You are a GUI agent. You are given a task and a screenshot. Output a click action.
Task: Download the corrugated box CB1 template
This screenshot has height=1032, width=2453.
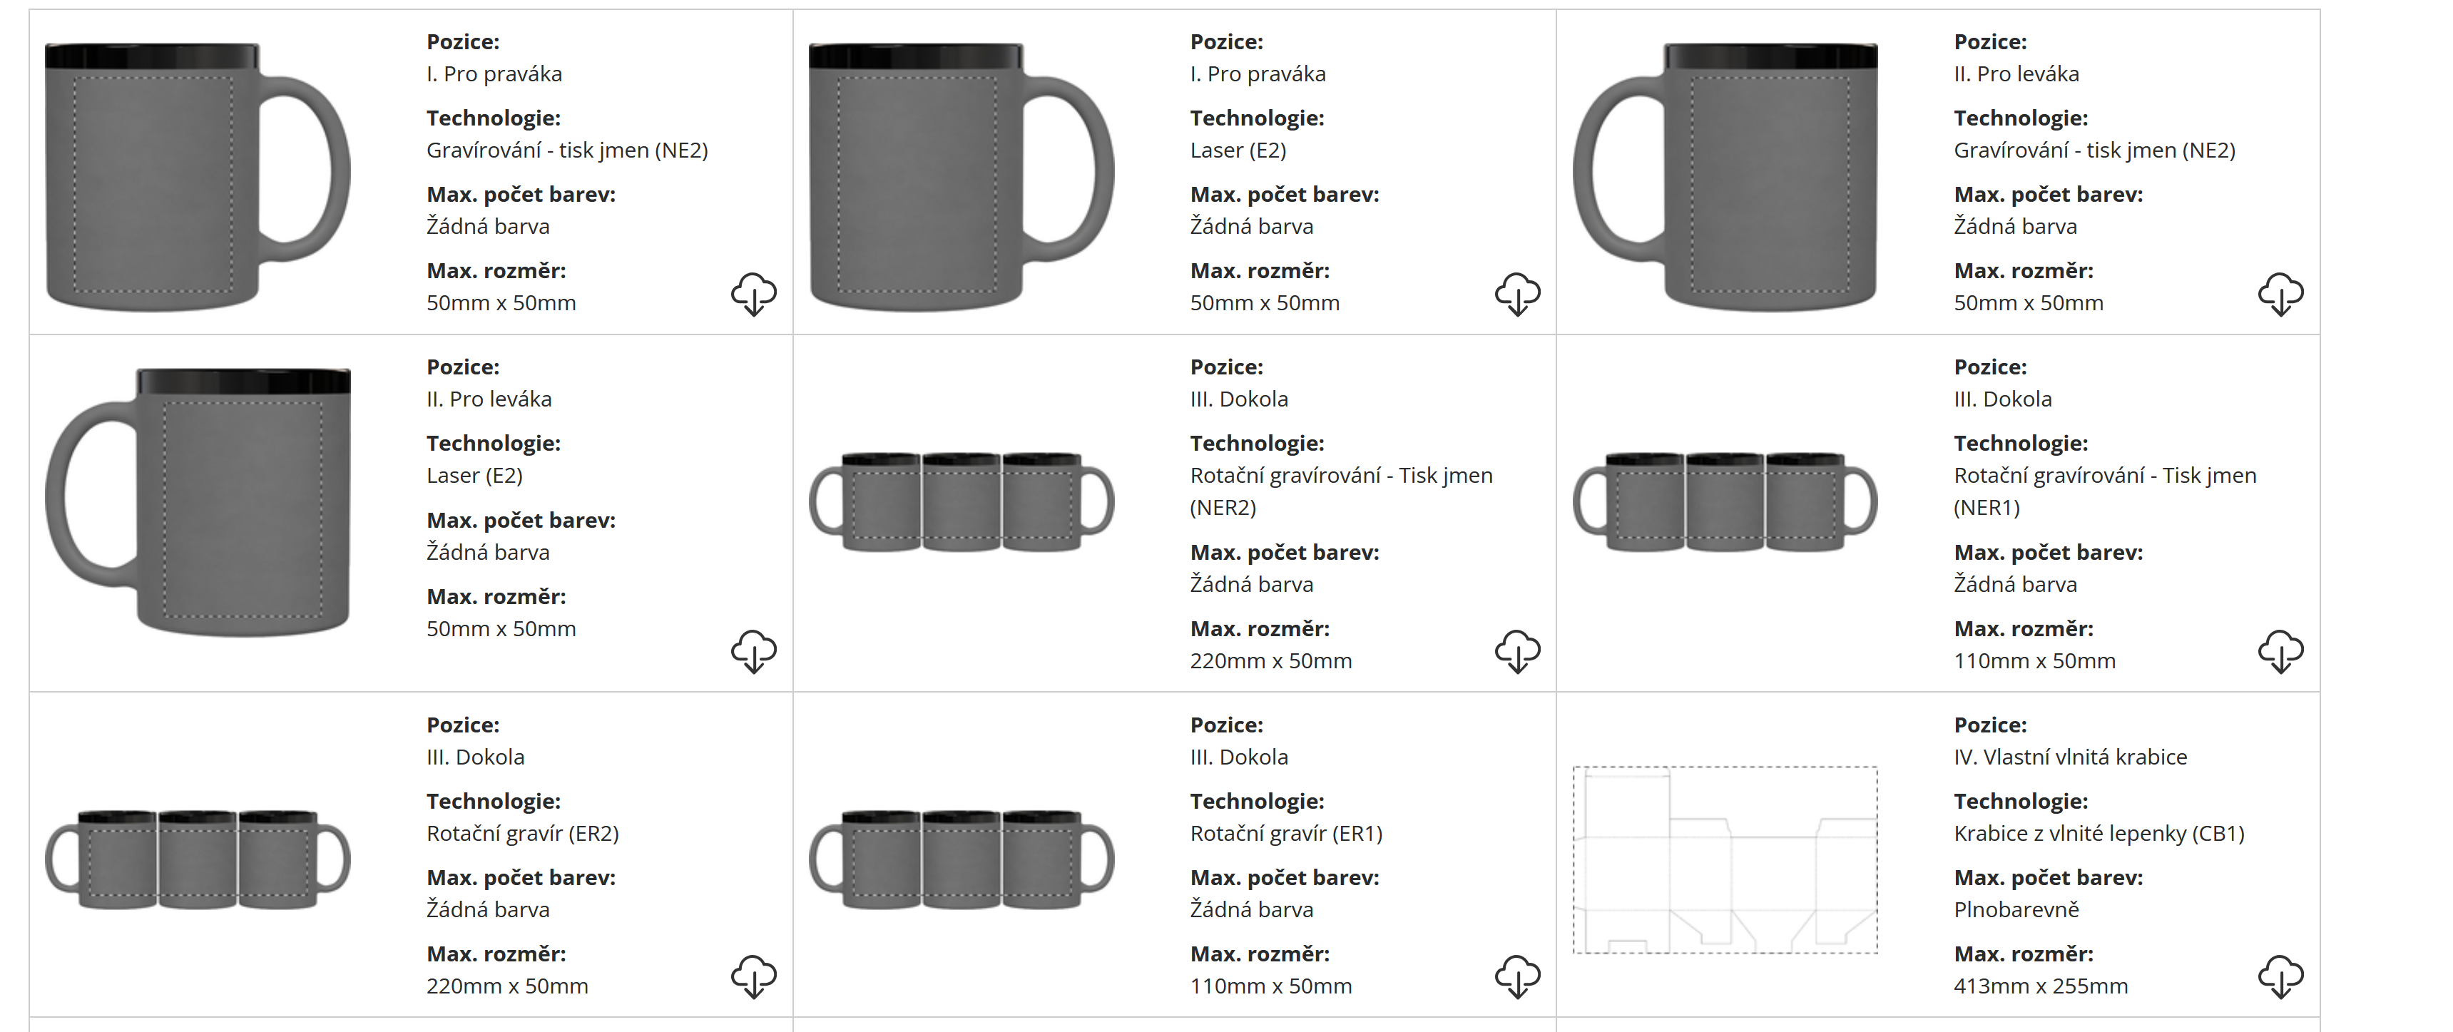[2280, 977]
